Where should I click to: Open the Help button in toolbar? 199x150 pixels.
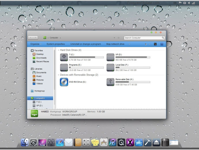[x=162, y=44]
